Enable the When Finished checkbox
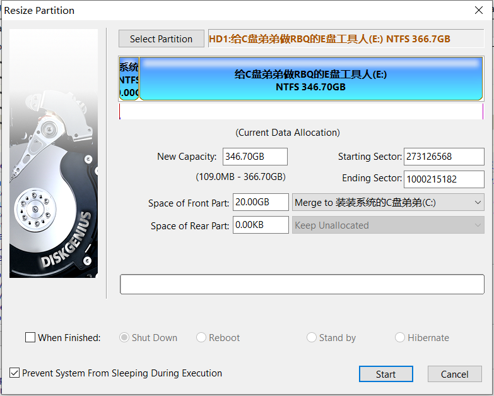Screen dimensions: 494x396 click(x=30, y=338)
